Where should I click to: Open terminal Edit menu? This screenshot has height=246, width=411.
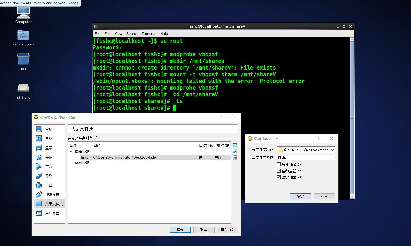click(107, 34)
